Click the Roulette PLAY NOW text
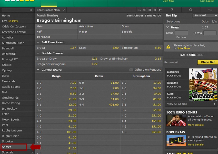The image size is (218, 154). tap(174, 86)
